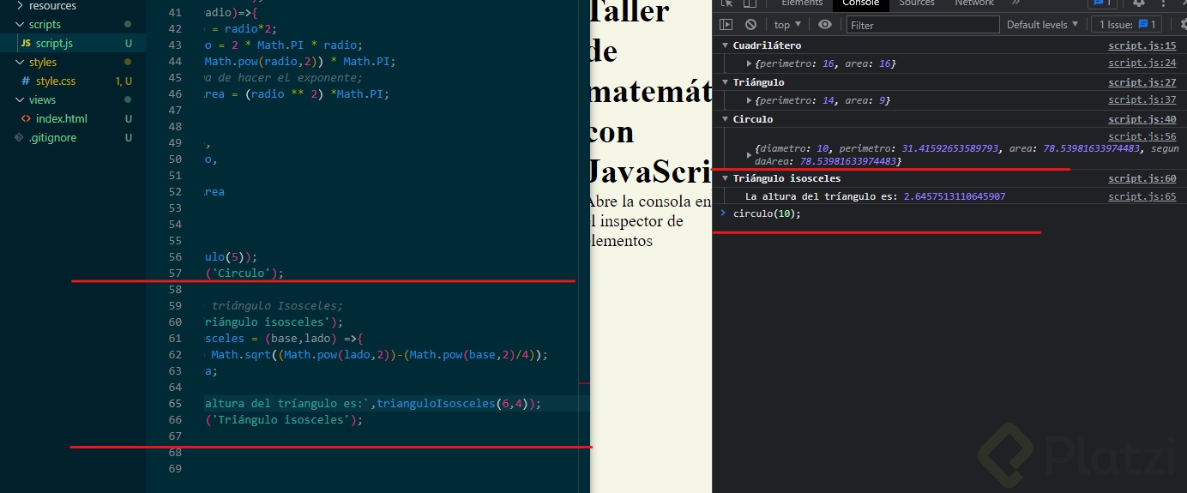The image size is (1187, 493).
Task: Clear the console with the ban icon
Action: tap(750, 25)
